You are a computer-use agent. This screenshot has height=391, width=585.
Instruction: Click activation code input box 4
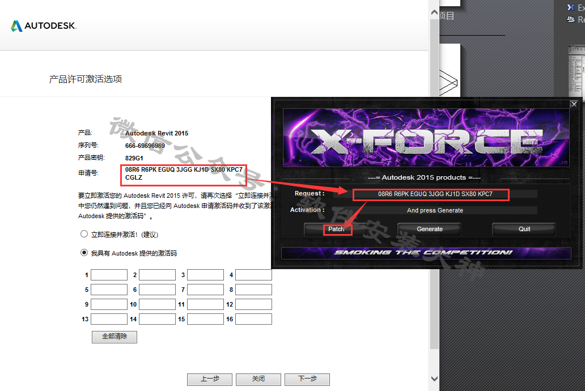tap(253, 275)
